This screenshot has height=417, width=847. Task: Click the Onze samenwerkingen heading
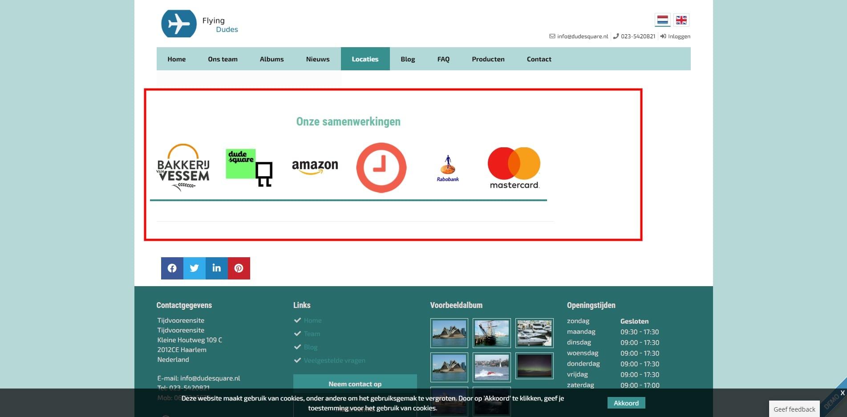click(349, 121)
